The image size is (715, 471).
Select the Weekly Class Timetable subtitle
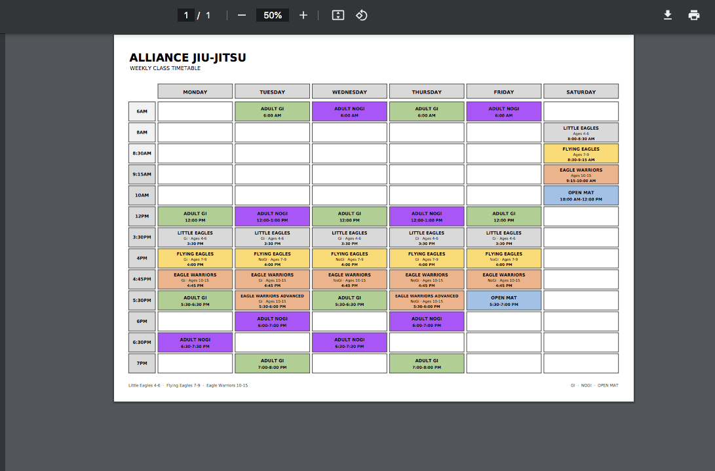[x=165, y=68]
